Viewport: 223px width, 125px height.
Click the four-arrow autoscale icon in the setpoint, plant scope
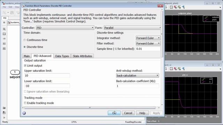(x=171, y=7)
